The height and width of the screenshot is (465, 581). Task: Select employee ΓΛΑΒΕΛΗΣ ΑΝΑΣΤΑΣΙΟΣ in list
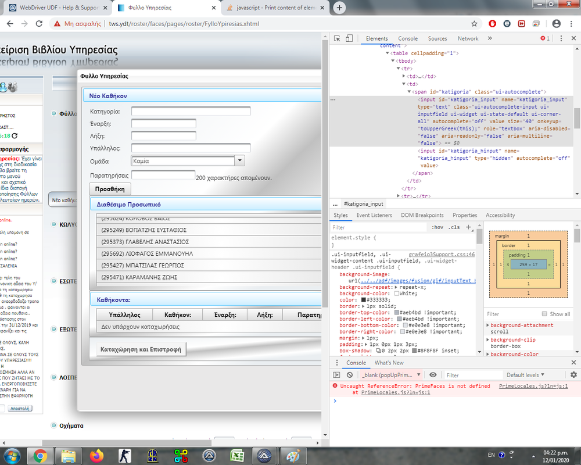[x=209, y=241]
